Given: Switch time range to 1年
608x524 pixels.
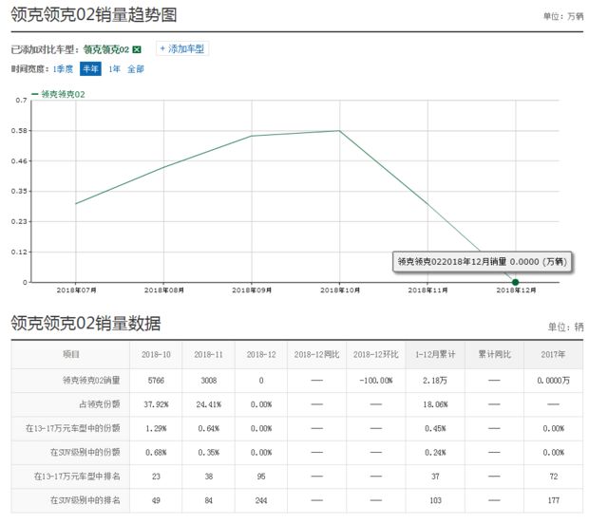Looking at the screenshot, I should pos(114,69).
